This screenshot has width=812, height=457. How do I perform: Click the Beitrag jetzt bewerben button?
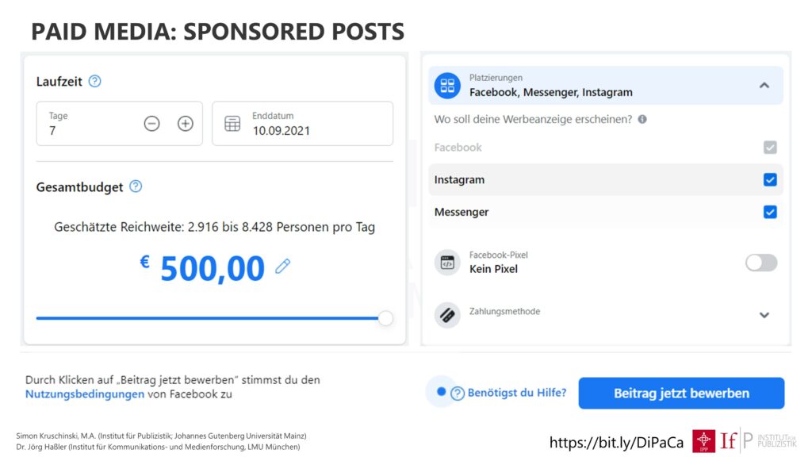tap(681, 394)
